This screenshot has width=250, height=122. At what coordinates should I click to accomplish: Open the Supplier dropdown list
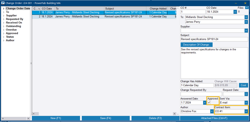tap(246, 31)
